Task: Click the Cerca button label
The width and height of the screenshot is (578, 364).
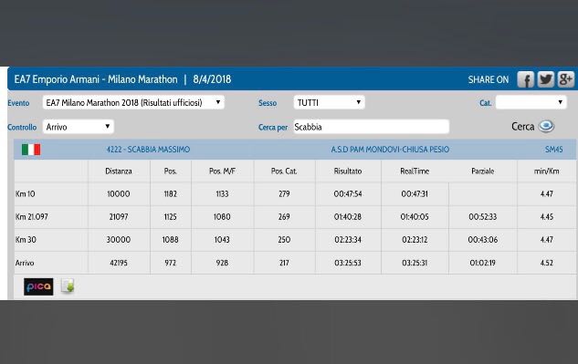Action: [522, 127]
